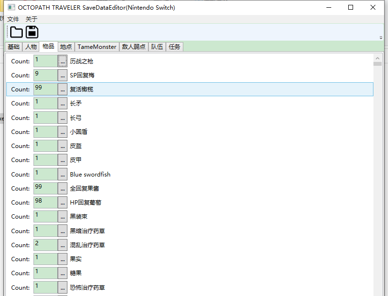Click the ... button for 长弓

click(x=63, y=118)
